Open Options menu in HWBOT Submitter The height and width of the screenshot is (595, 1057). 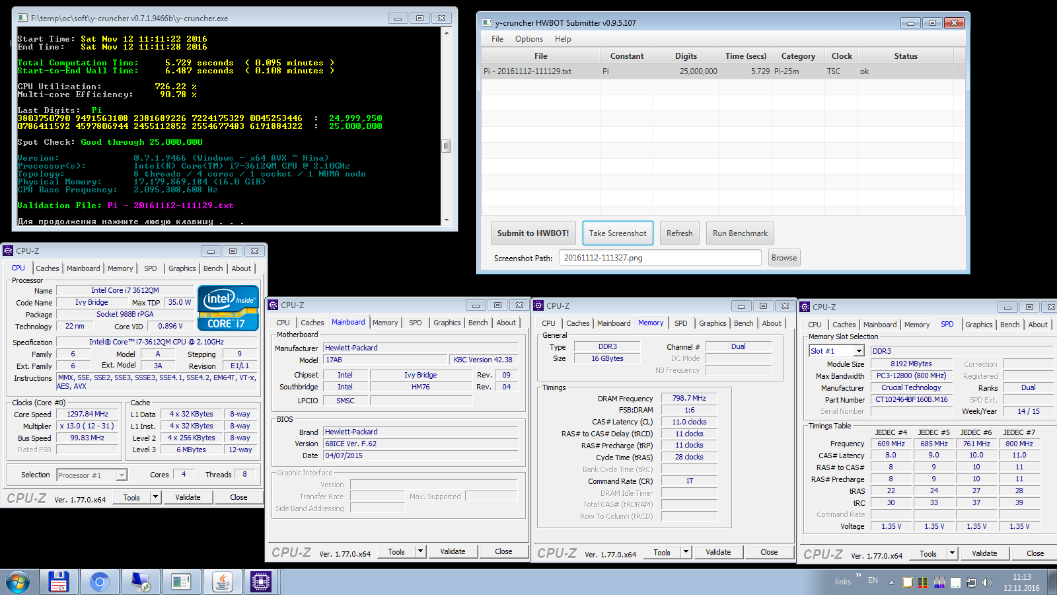[529, 39]
